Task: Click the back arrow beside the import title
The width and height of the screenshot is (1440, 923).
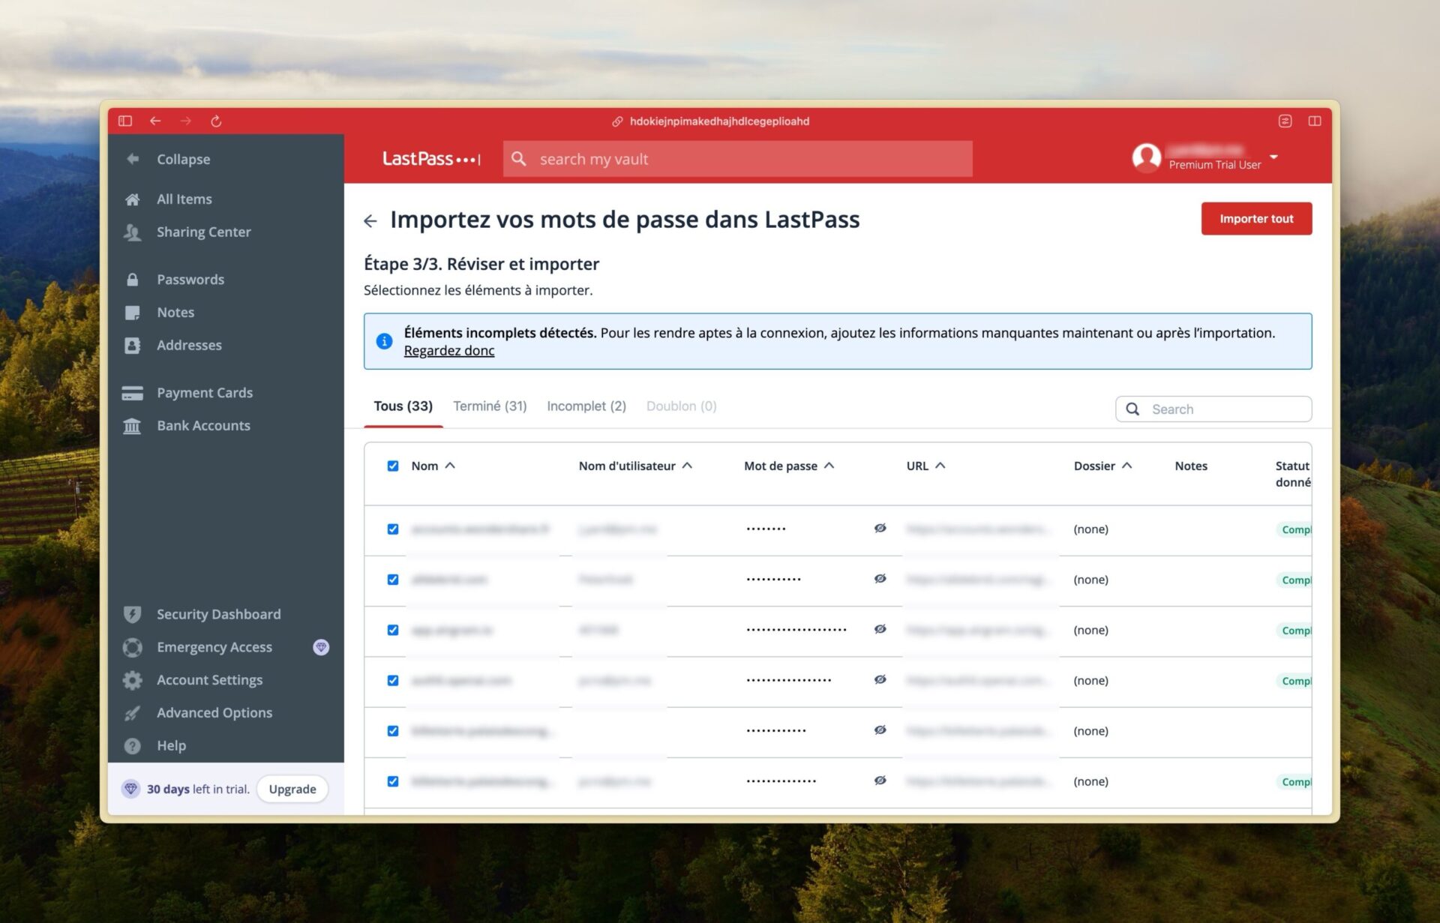Action: pyautogui.click(x=370, y=220)
